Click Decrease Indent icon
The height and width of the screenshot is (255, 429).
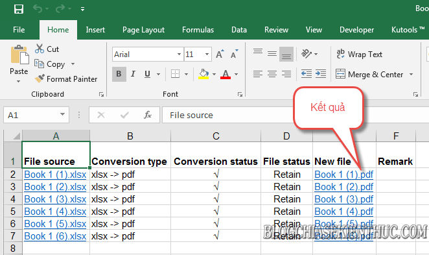click(x=307, y=74)
